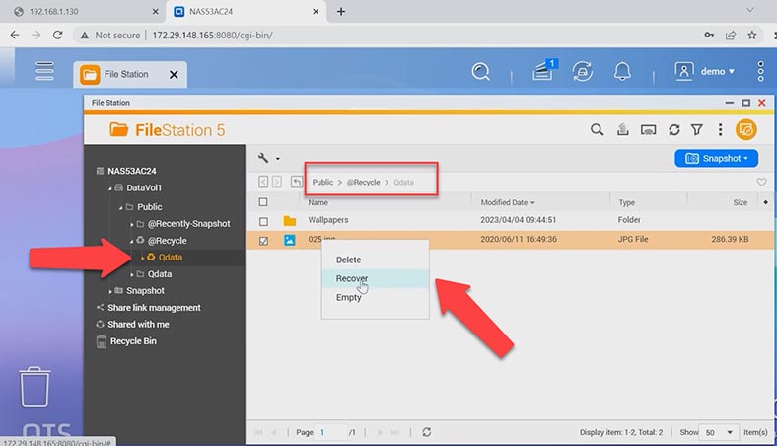Switch to the 192.168.1.130 browser tab
The height and width of the screenshot is (446, 777).
tap(53, 12)
